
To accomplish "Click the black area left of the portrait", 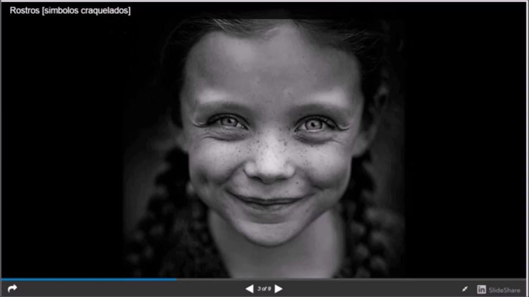I will point(62,144).
